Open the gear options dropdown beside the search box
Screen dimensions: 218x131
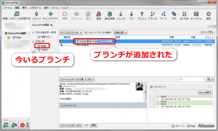[x=210, y=79]
